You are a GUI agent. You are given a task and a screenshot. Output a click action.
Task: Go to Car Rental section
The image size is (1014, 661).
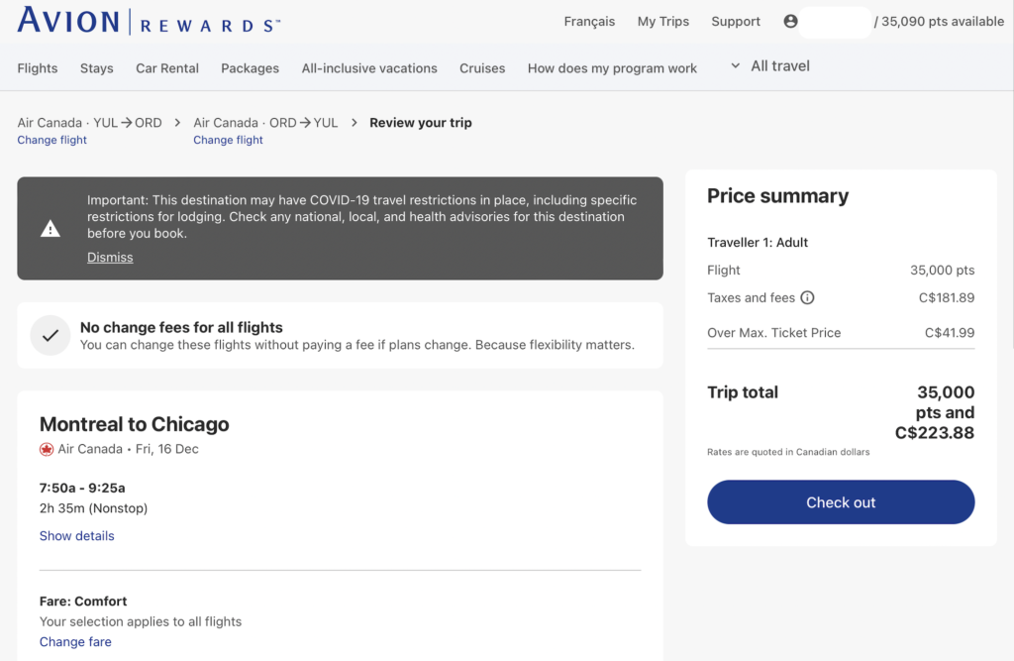tap(167, 68)
